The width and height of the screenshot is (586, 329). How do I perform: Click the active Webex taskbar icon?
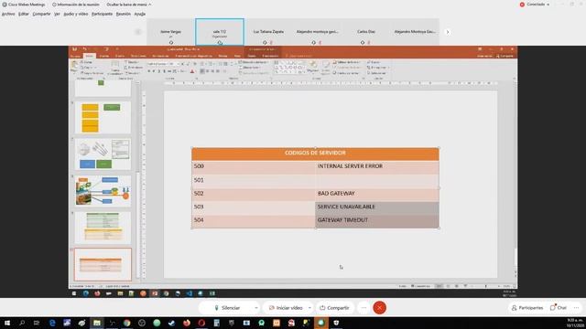[x=321, y=323]
